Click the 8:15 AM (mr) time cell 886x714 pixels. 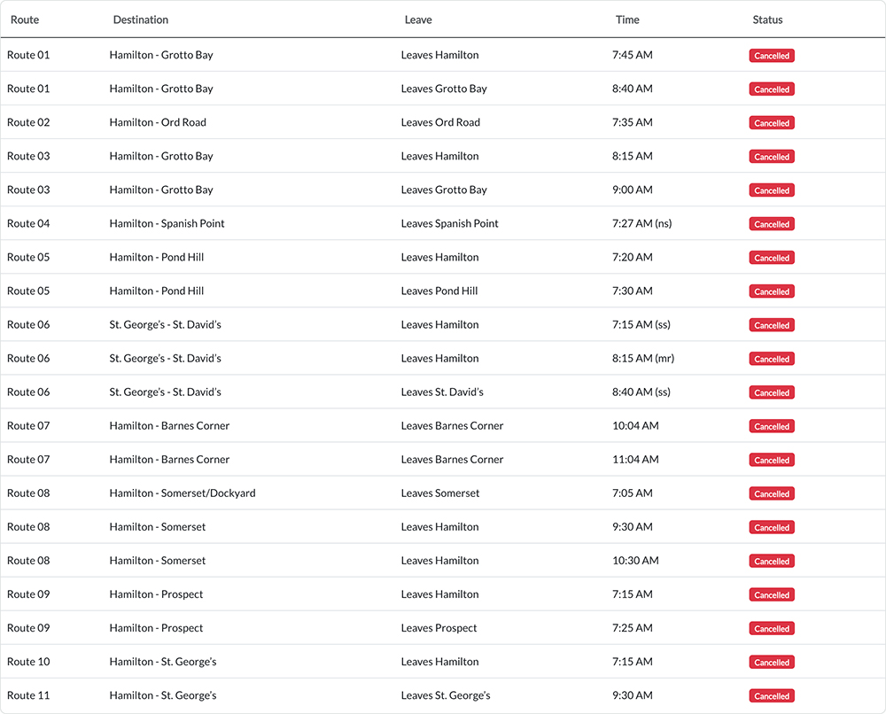pos(642,358)
